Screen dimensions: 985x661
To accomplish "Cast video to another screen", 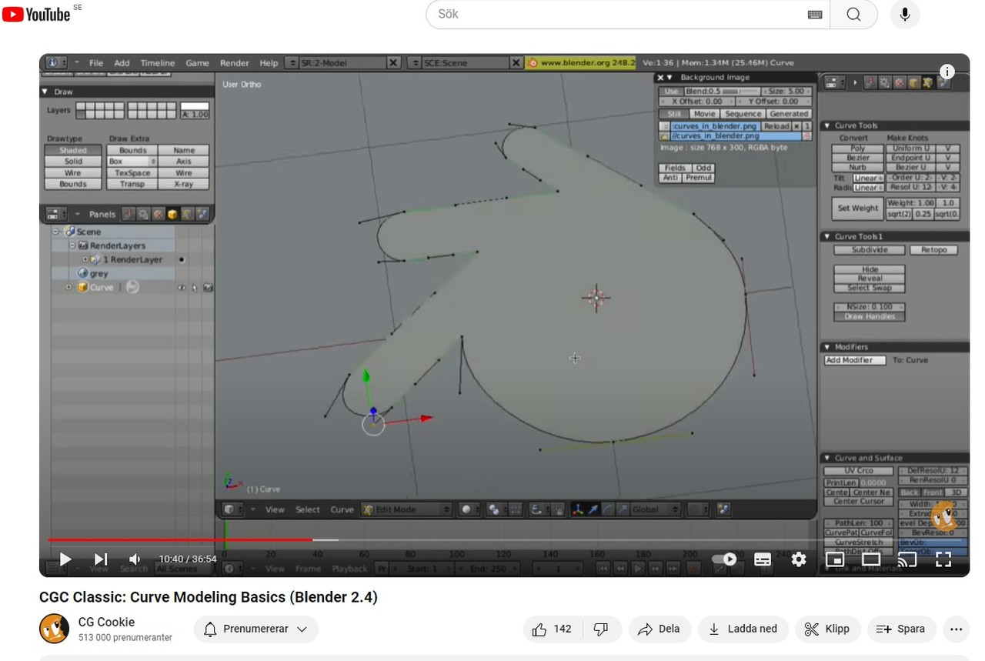I will tap(907, 559).
